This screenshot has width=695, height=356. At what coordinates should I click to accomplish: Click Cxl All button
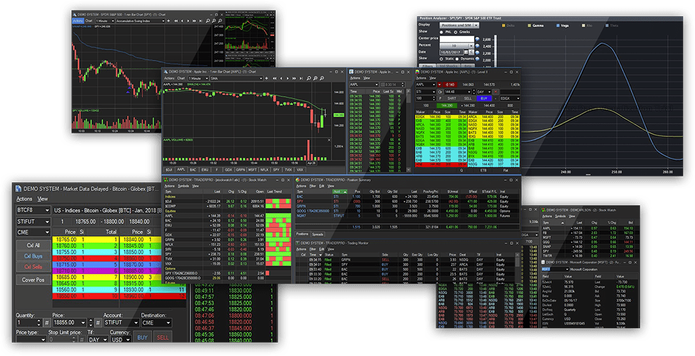(x=33, y=245)
